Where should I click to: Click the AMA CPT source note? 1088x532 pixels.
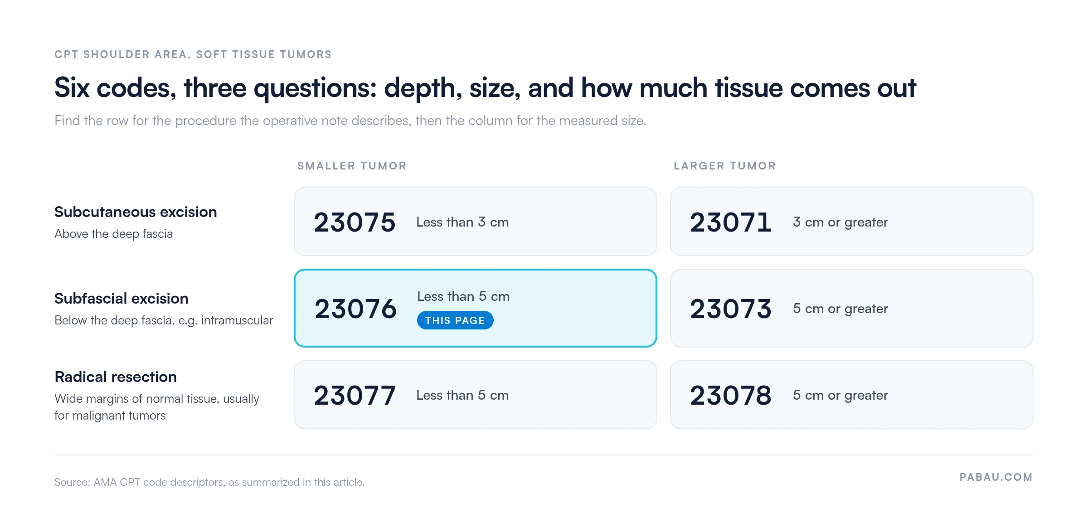point(209,482)
